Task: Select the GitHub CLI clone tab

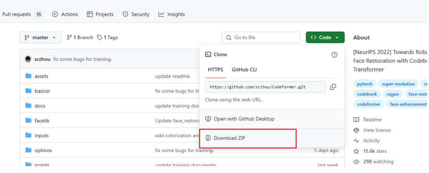Action: (244, 70)
